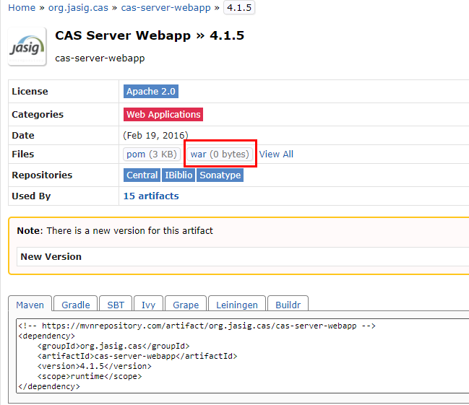Click the CAS Server Webapp » 4.1.5 heading
This screenshot has width=469, height=405.
point(150,35)
